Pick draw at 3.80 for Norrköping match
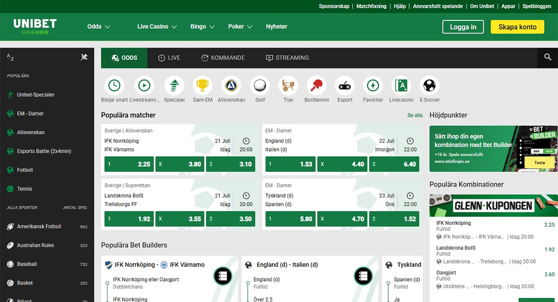The image size is (558, 302). 179,164
